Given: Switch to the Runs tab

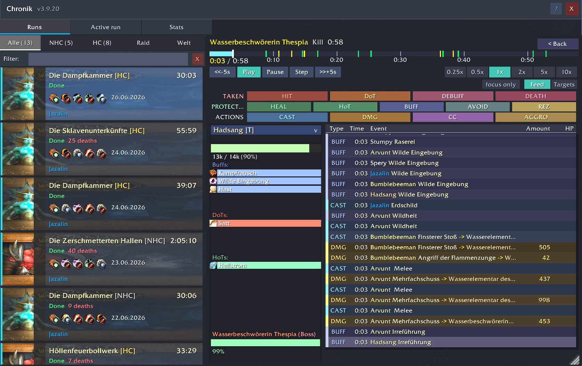Looking at the screenshot, I should 35,27.
